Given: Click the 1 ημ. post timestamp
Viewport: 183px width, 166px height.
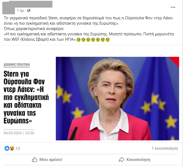Looking at the screenshot, I should click(21, 10).
